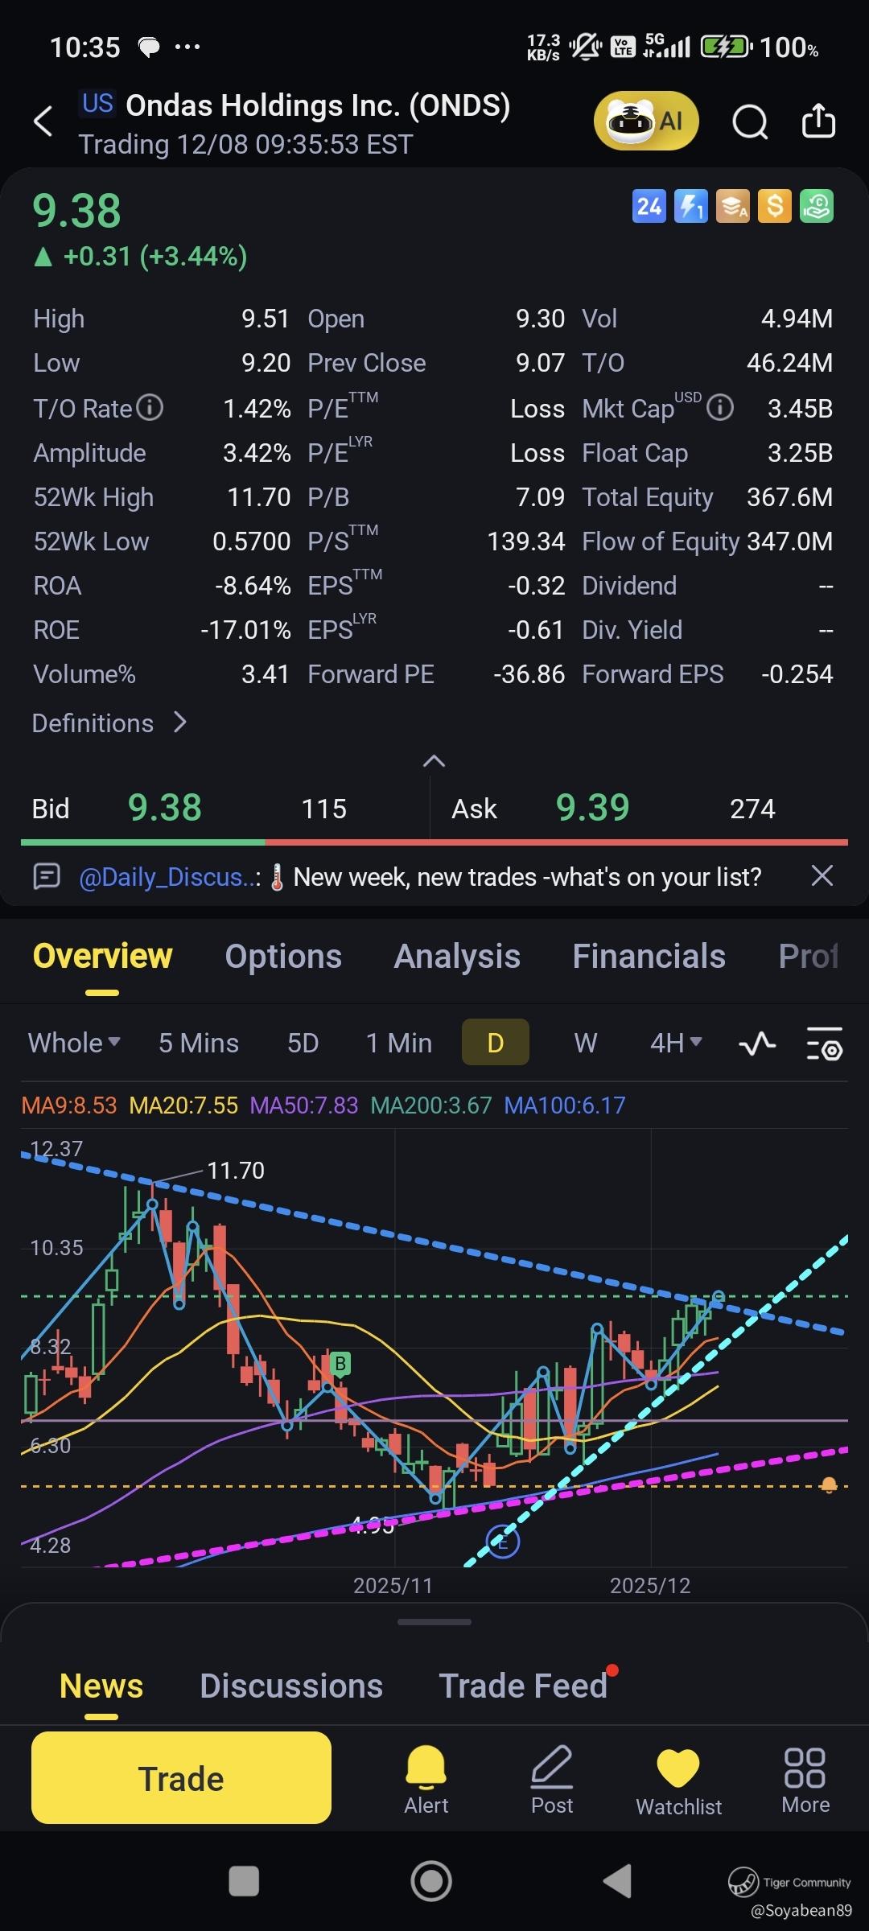Viewport: 869px width, 1931px height.
Task: Tap the MA200:3.67 indicator label
Action: (431, 1105)
